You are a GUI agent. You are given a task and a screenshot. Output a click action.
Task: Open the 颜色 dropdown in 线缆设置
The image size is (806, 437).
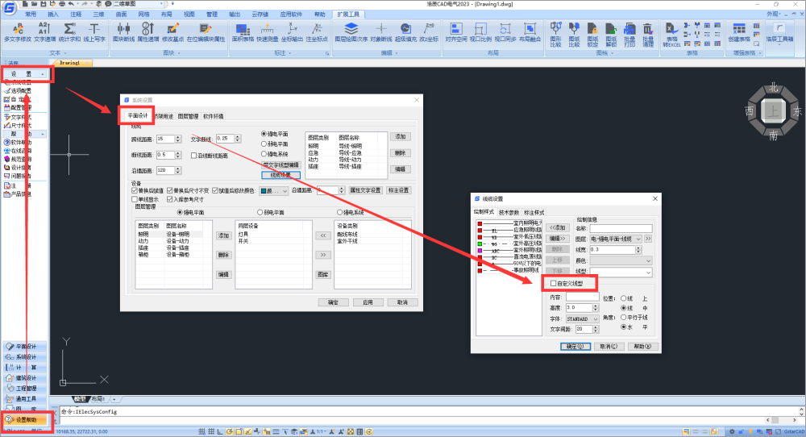tap(621, 260)
